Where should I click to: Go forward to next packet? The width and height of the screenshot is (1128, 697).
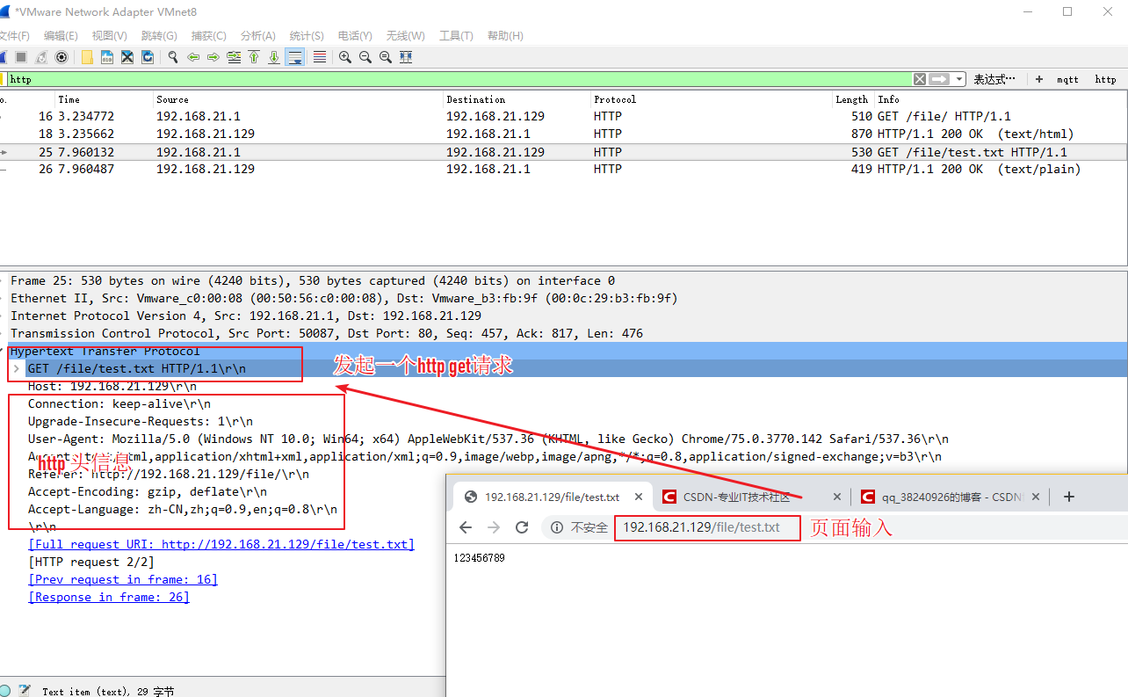(x=213, y=57)
